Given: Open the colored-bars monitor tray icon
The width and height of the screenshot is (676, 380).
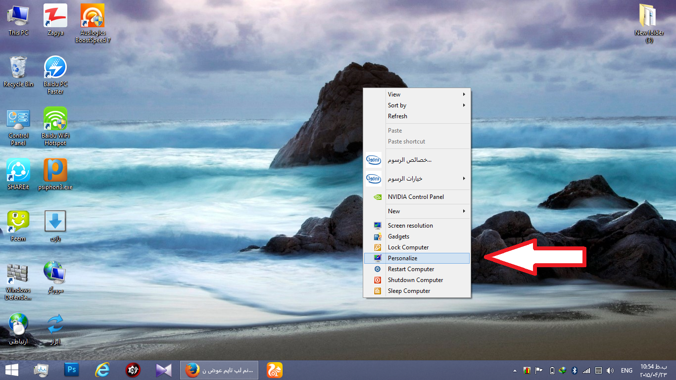Looking at the screenshot, I should pos(527,370).
